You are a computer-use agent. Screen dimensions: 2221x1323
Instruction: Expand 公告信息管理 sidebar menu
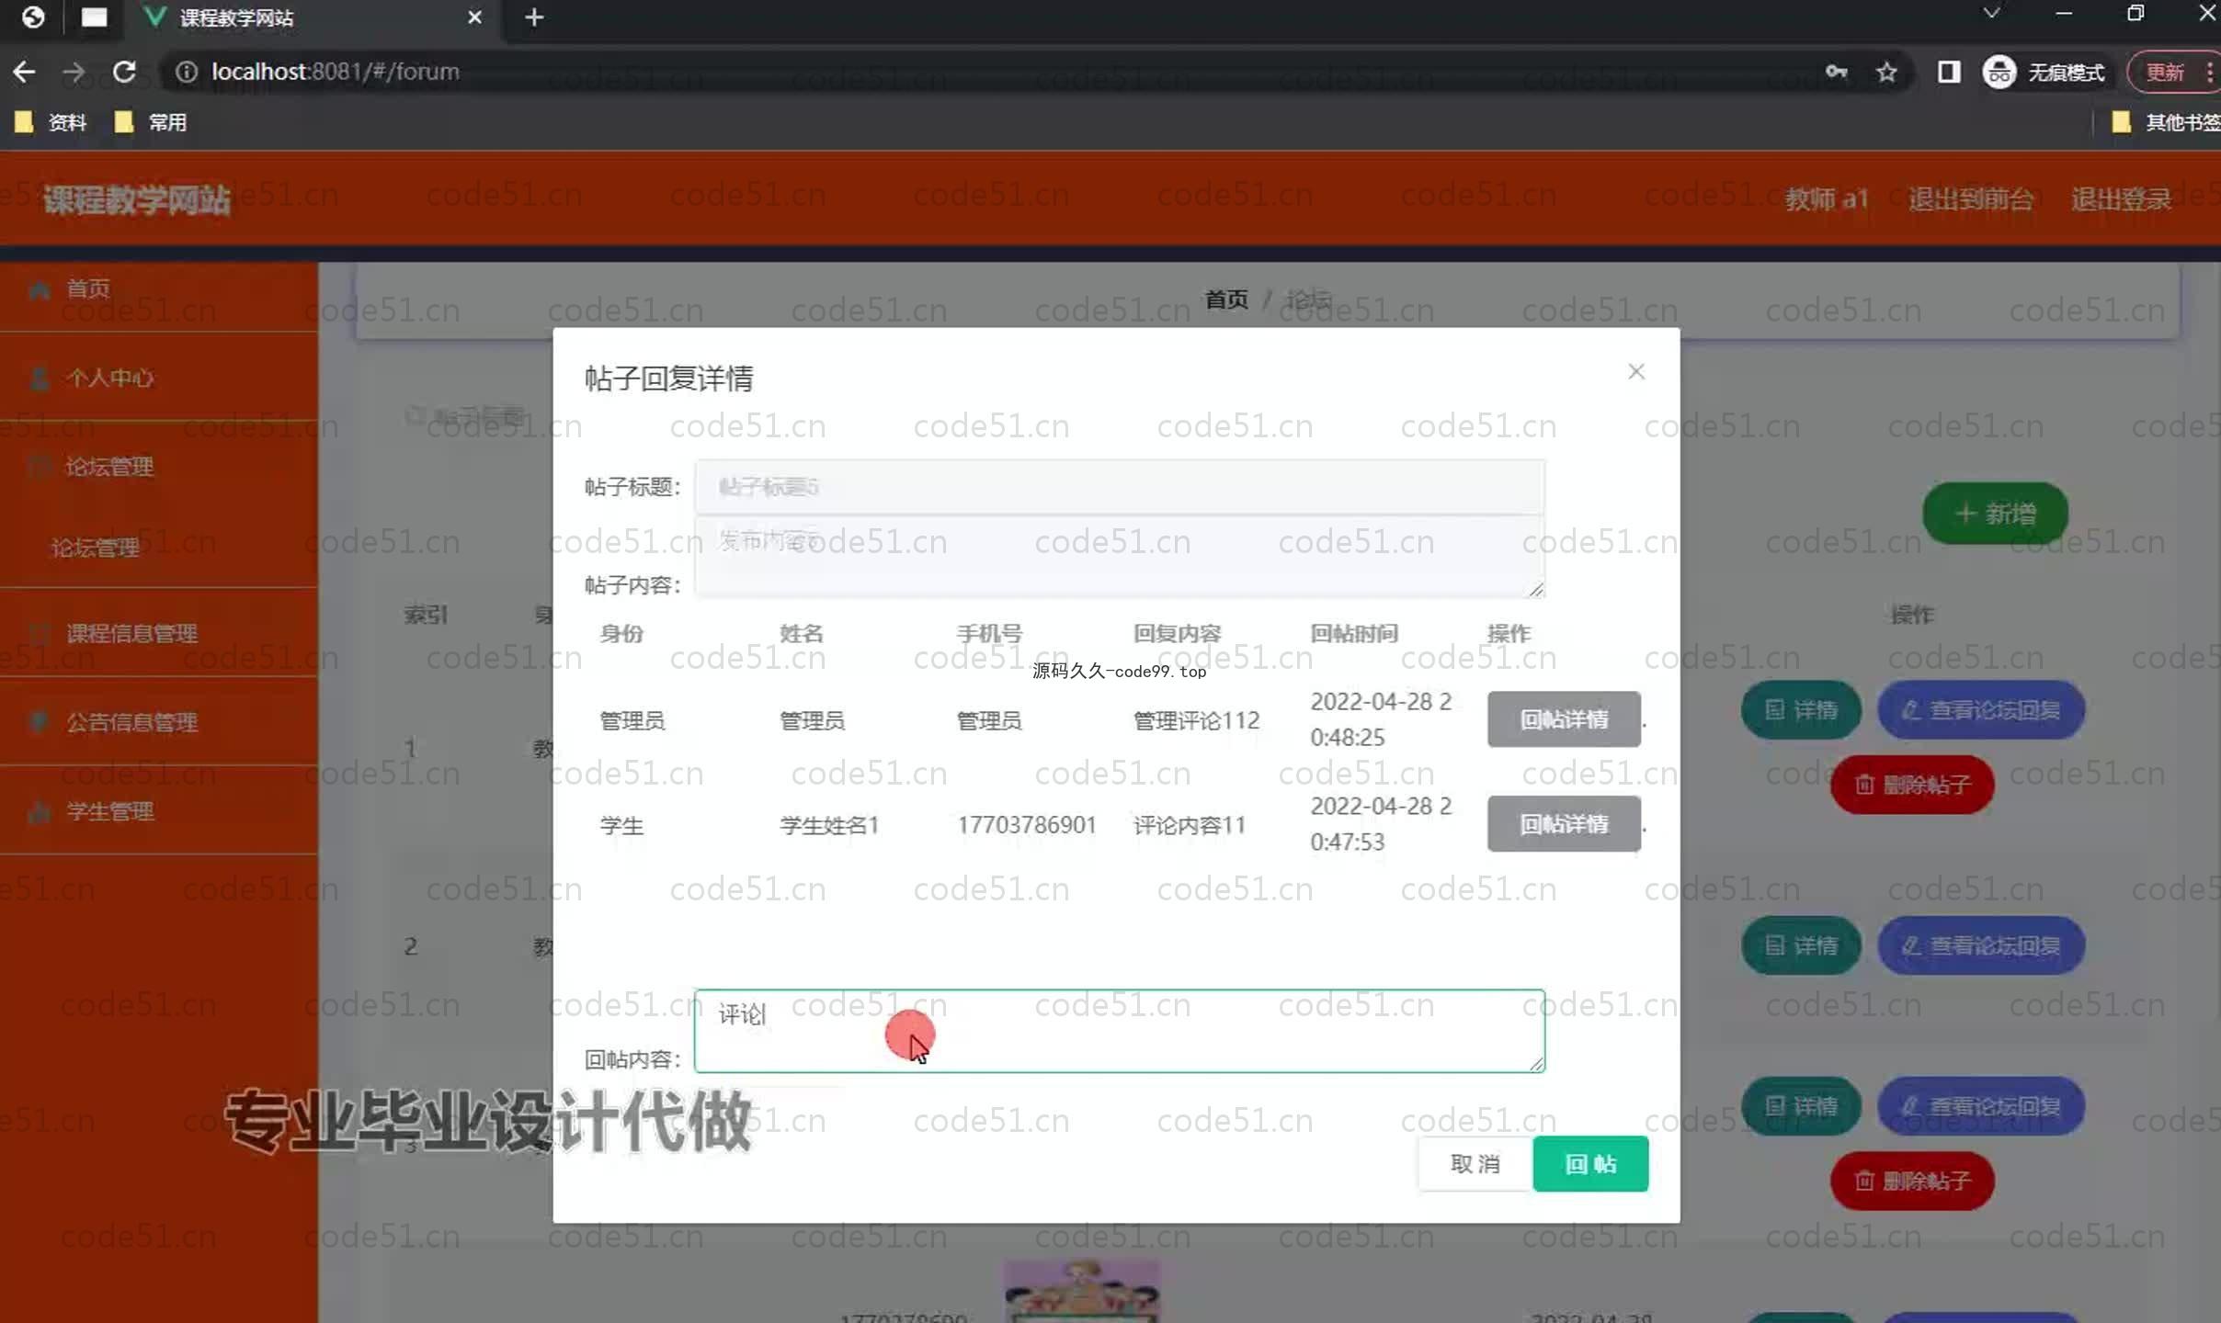pyautogui.click(x=159, y=722)
